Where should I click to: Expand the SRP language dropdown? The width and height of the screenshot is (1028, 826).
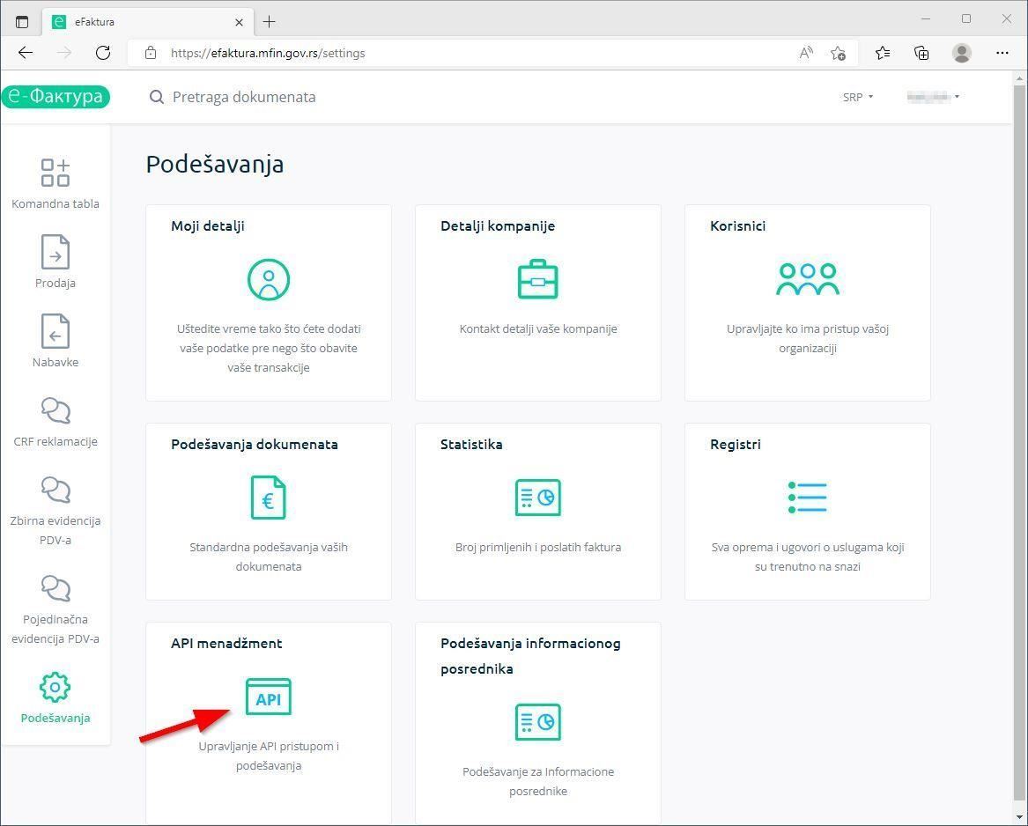point(857,97)
